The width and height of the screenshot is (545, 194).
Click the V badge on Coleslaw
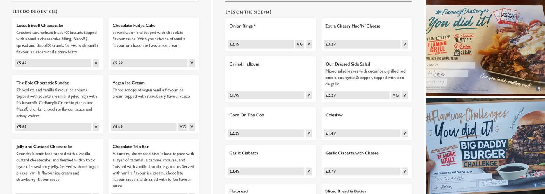pos(405,133)
